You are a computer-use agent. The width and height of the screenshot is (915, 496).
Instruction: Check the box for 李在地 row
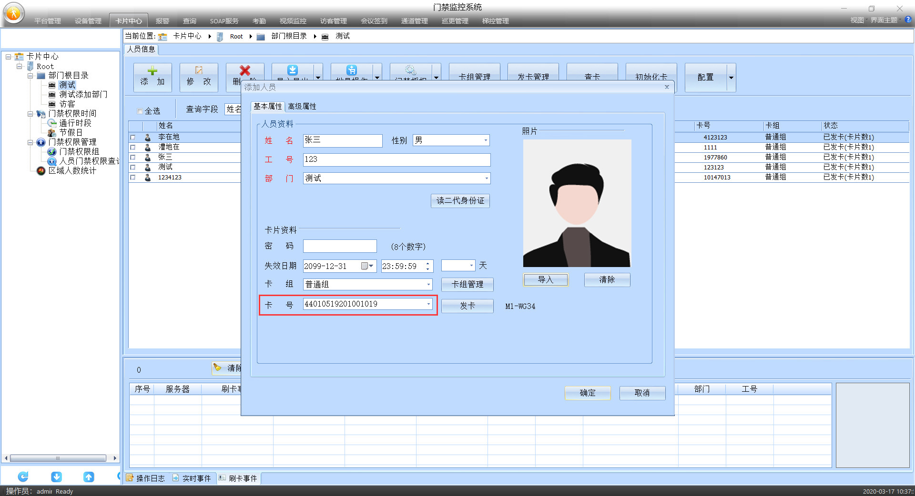pos(133,137)
